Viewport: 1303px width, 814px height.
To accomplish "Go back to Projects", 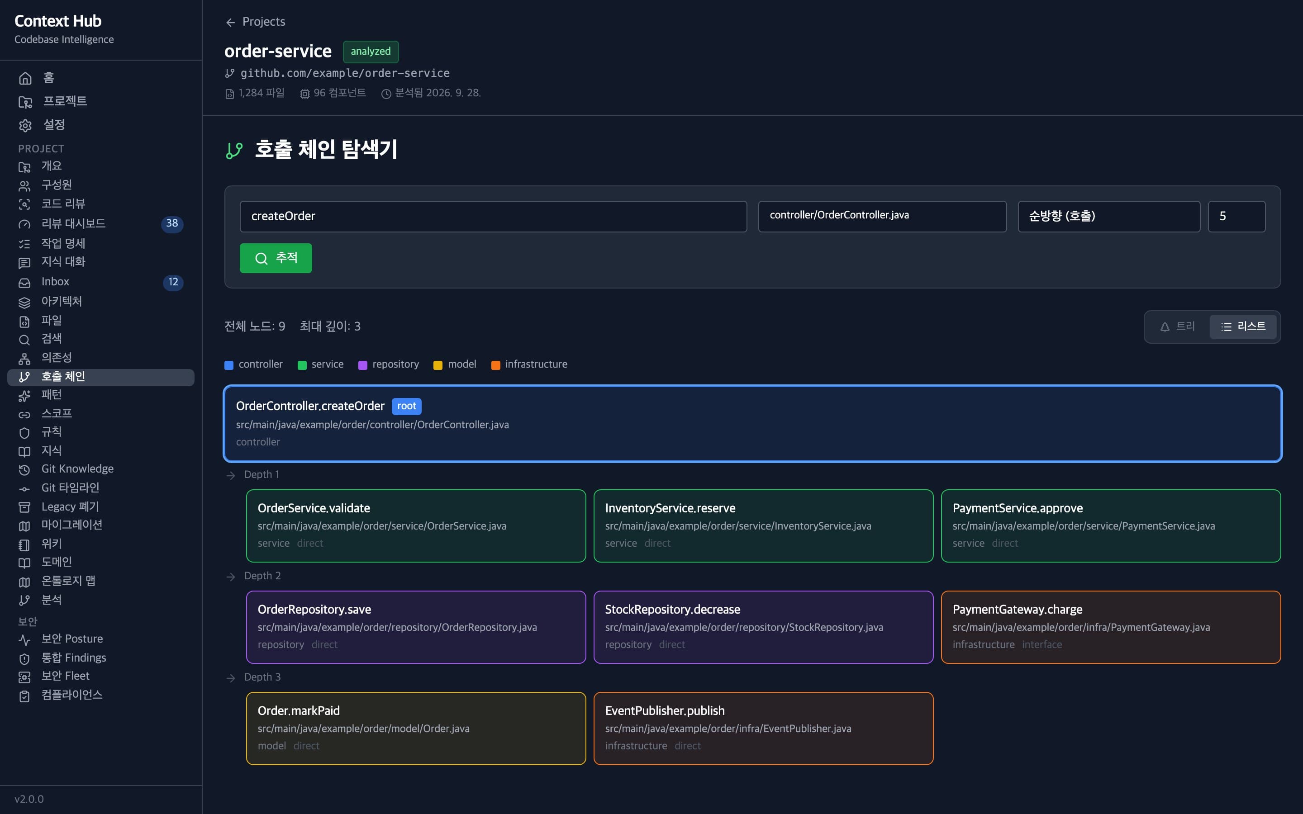I will 255,22.
